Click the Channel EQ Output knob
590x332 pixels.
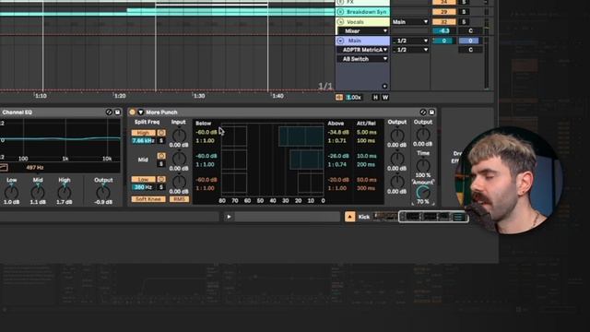(102, 192)
